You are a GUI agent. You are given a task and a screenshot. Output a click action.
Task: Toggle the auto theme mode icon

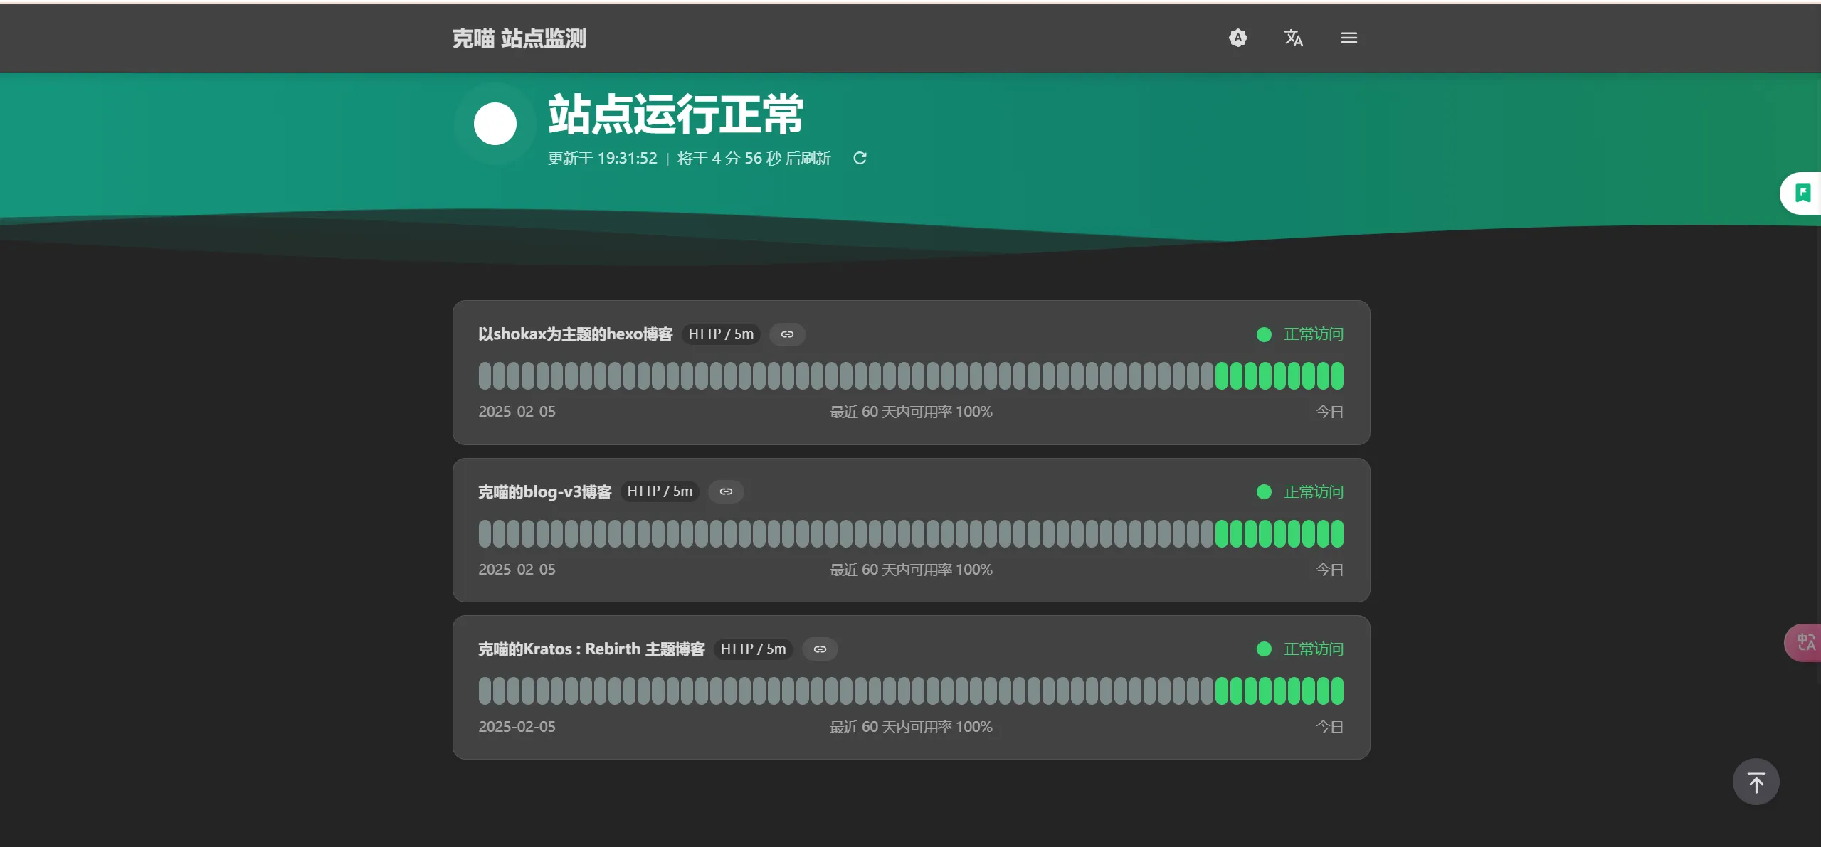pyautogui.click(x=1237, y=38)
